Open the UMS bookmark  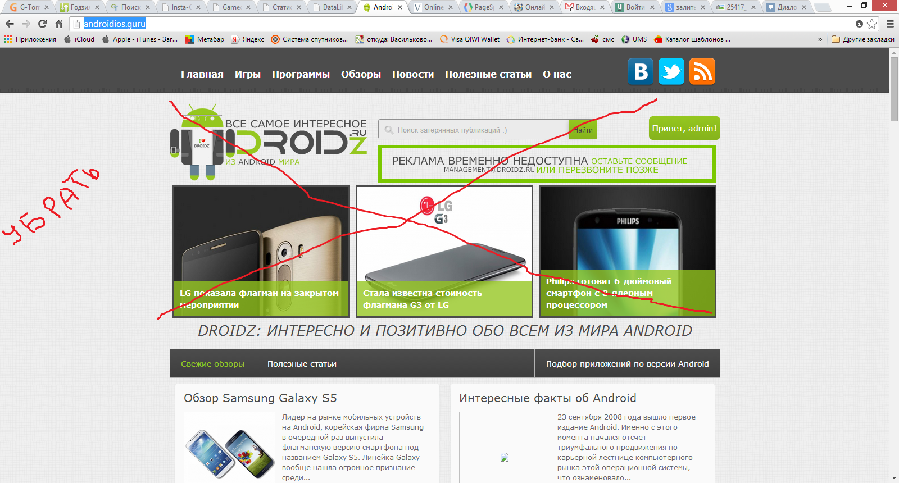click(634, 39)
